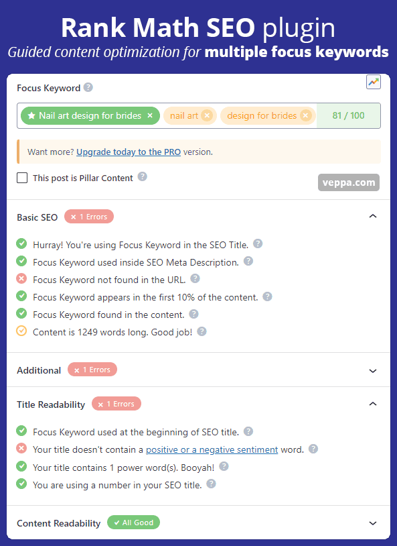The image size is (397, 546).
Task: Expand the Additional section
Action: 373,371
